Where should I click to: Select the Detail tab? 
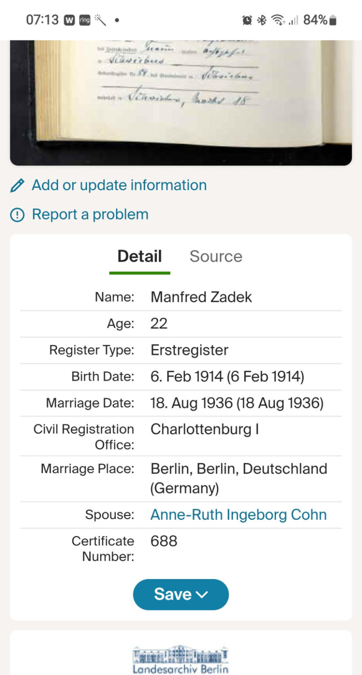click(x=140, y=257)
